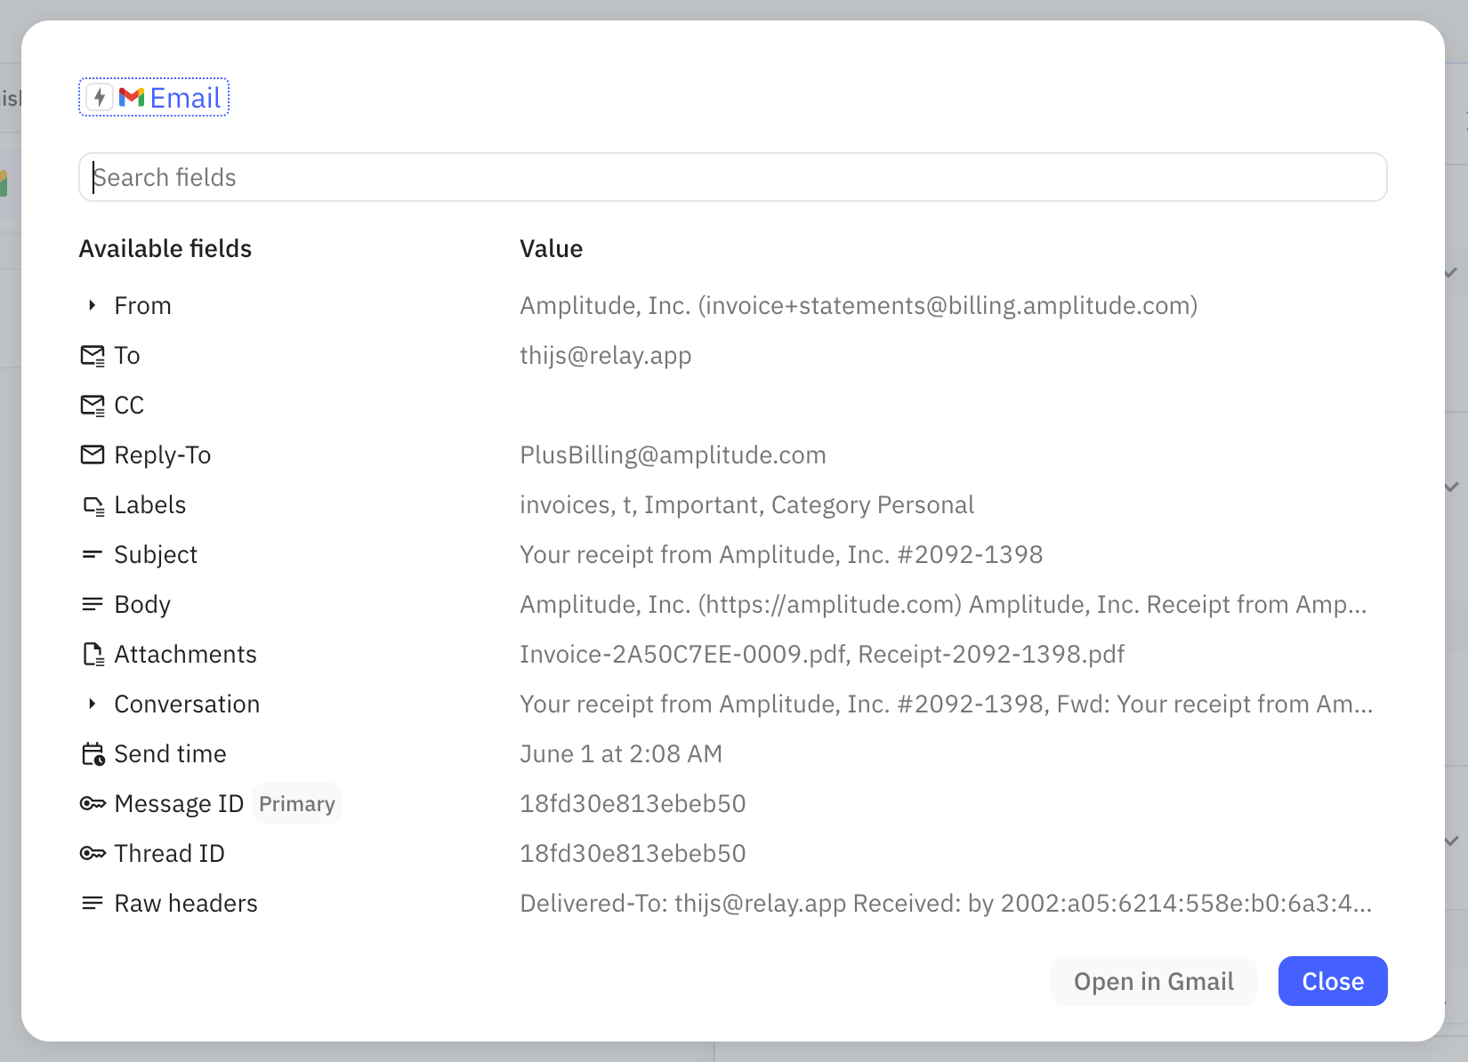
Task: Click the Message ID key icon
Action: [x=93, y=804]
